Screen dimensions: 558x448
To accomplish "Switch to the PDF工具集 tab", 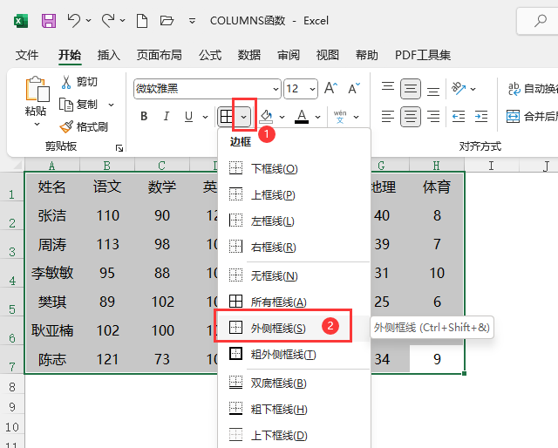I will pyautogui.click(x=423, y=55).
